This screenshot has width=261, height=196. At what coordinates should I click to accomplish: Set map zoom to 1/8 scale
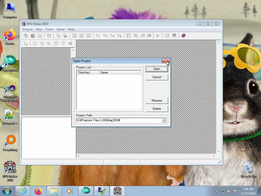119,36
